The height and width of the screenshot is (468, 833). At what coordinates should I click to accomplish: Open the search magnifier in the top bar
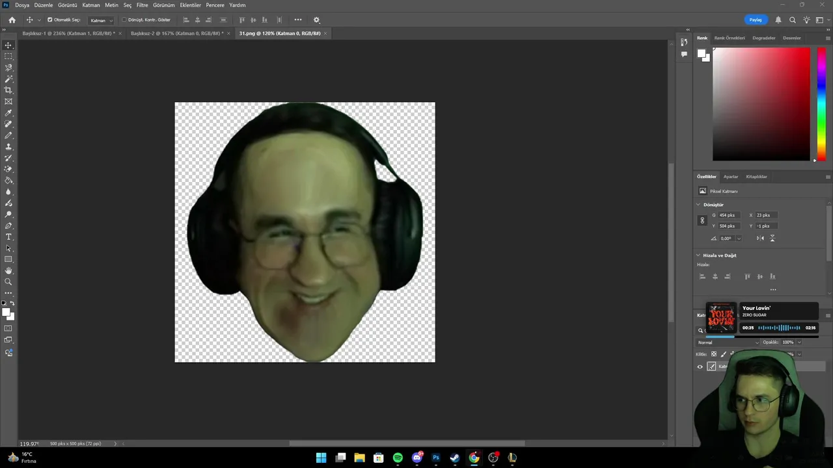point(792,20)
